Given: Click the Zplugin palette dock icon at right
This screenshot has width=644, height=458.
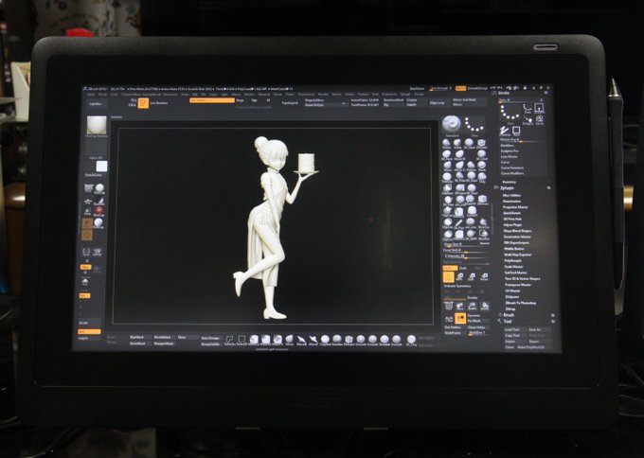Looking at the screenshot, I should (x=548, y=187).
